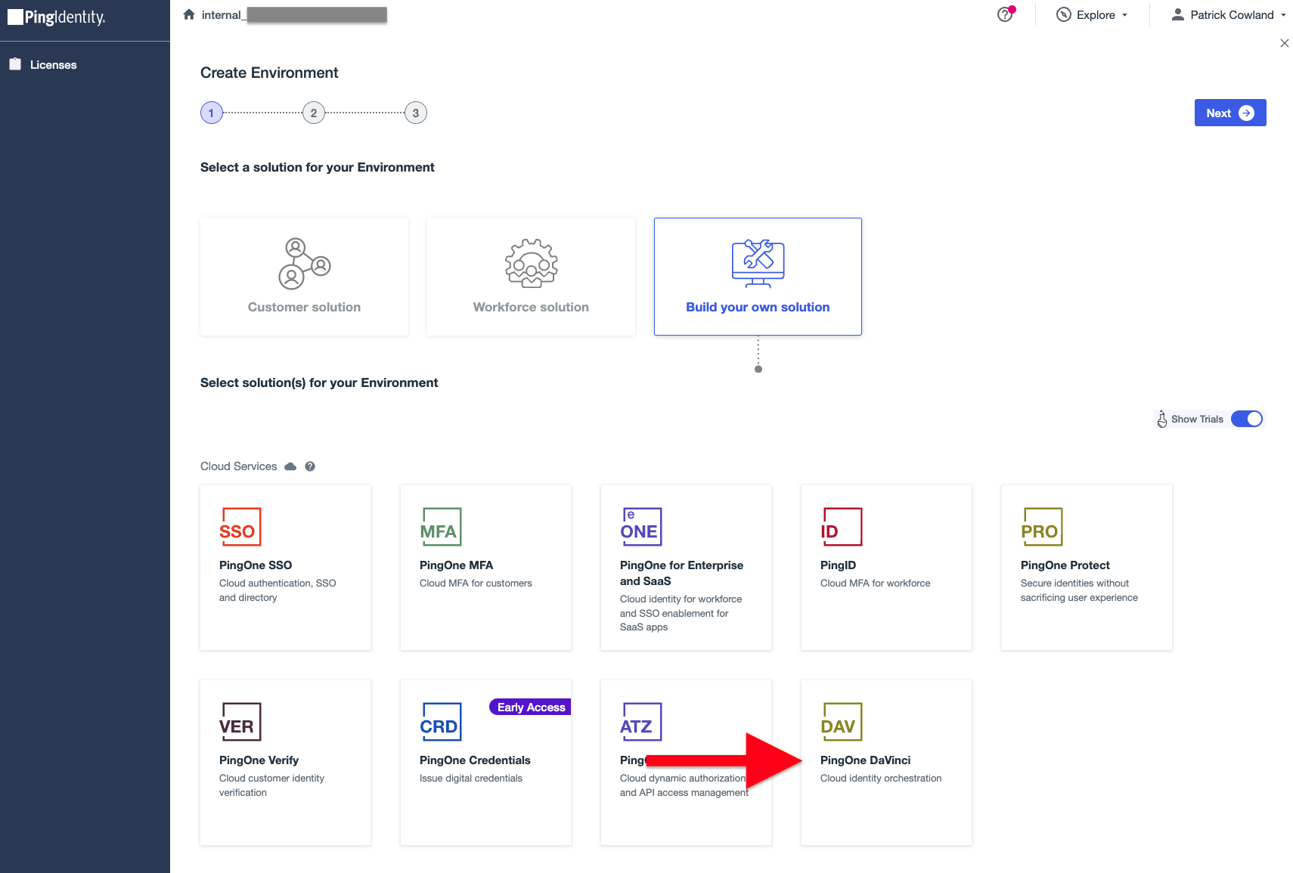Click the internal environment breadcrumb

click(294, 15)
